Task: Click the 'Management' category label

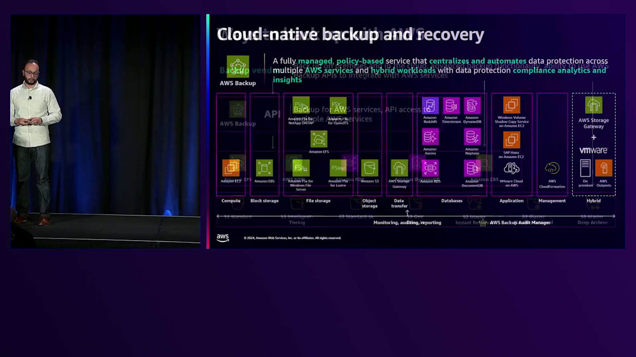Action: pos(552,201)
